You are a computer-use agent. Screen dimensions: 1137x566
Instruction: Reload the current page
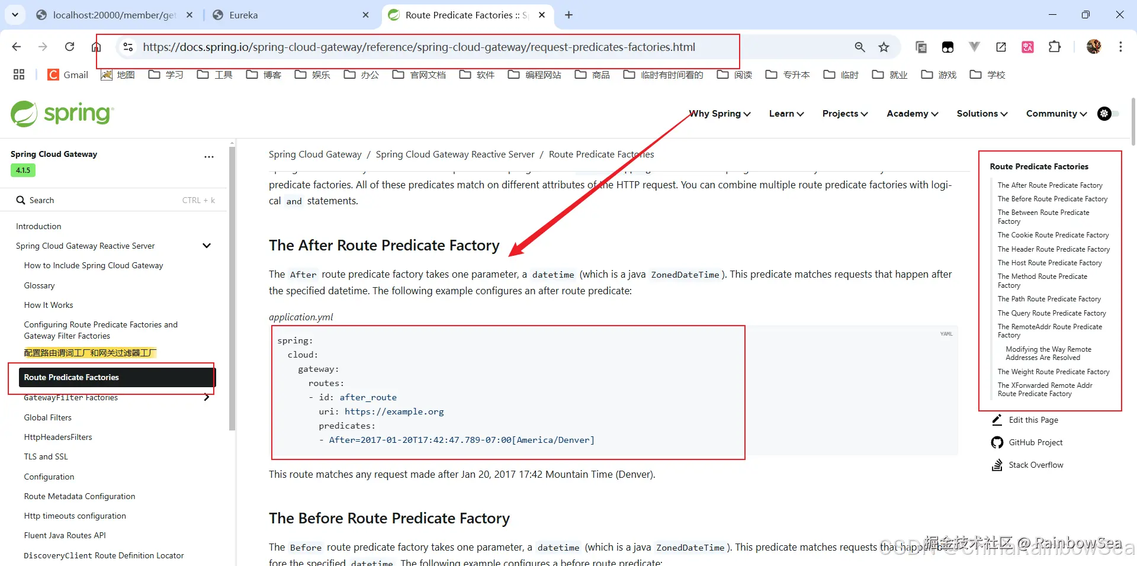coord(69,47)
